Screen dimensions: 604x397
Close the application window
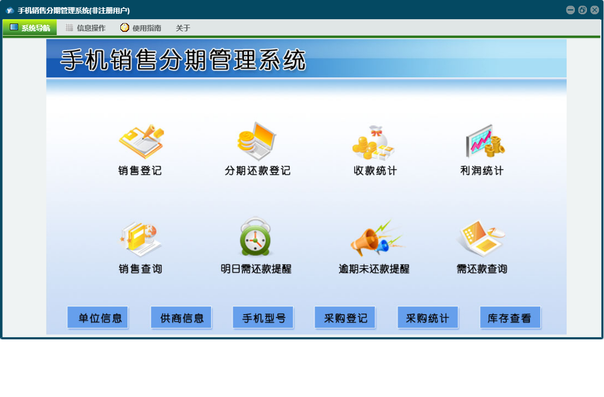click(x=595, y=10)
